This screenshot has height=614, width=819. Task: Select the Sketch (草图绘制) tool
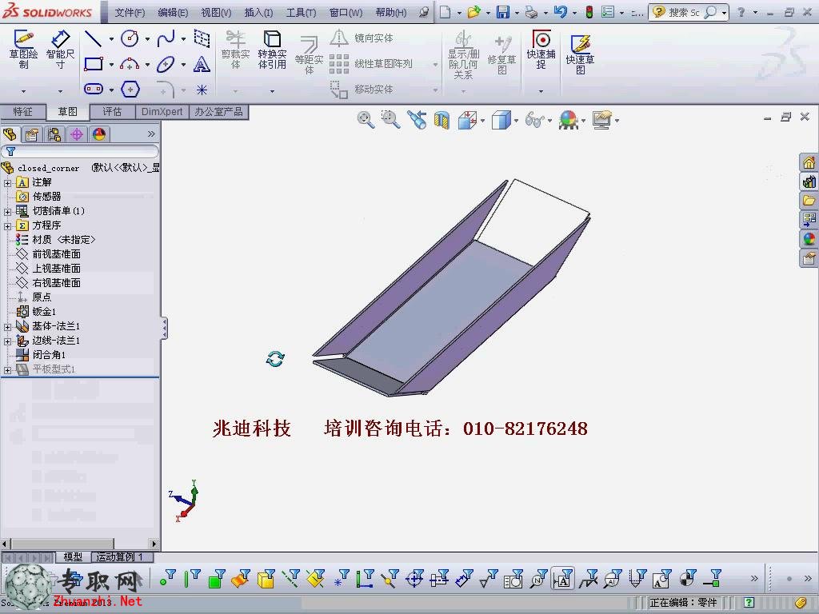click(x=23, y=49)
